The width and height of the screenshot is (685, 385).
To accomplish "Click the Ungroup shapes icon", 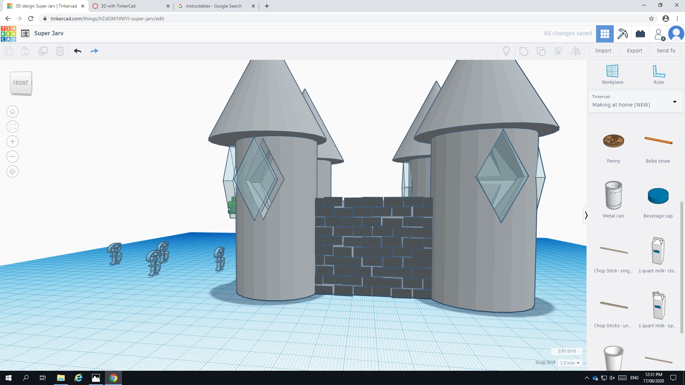I will coord(541,51).
